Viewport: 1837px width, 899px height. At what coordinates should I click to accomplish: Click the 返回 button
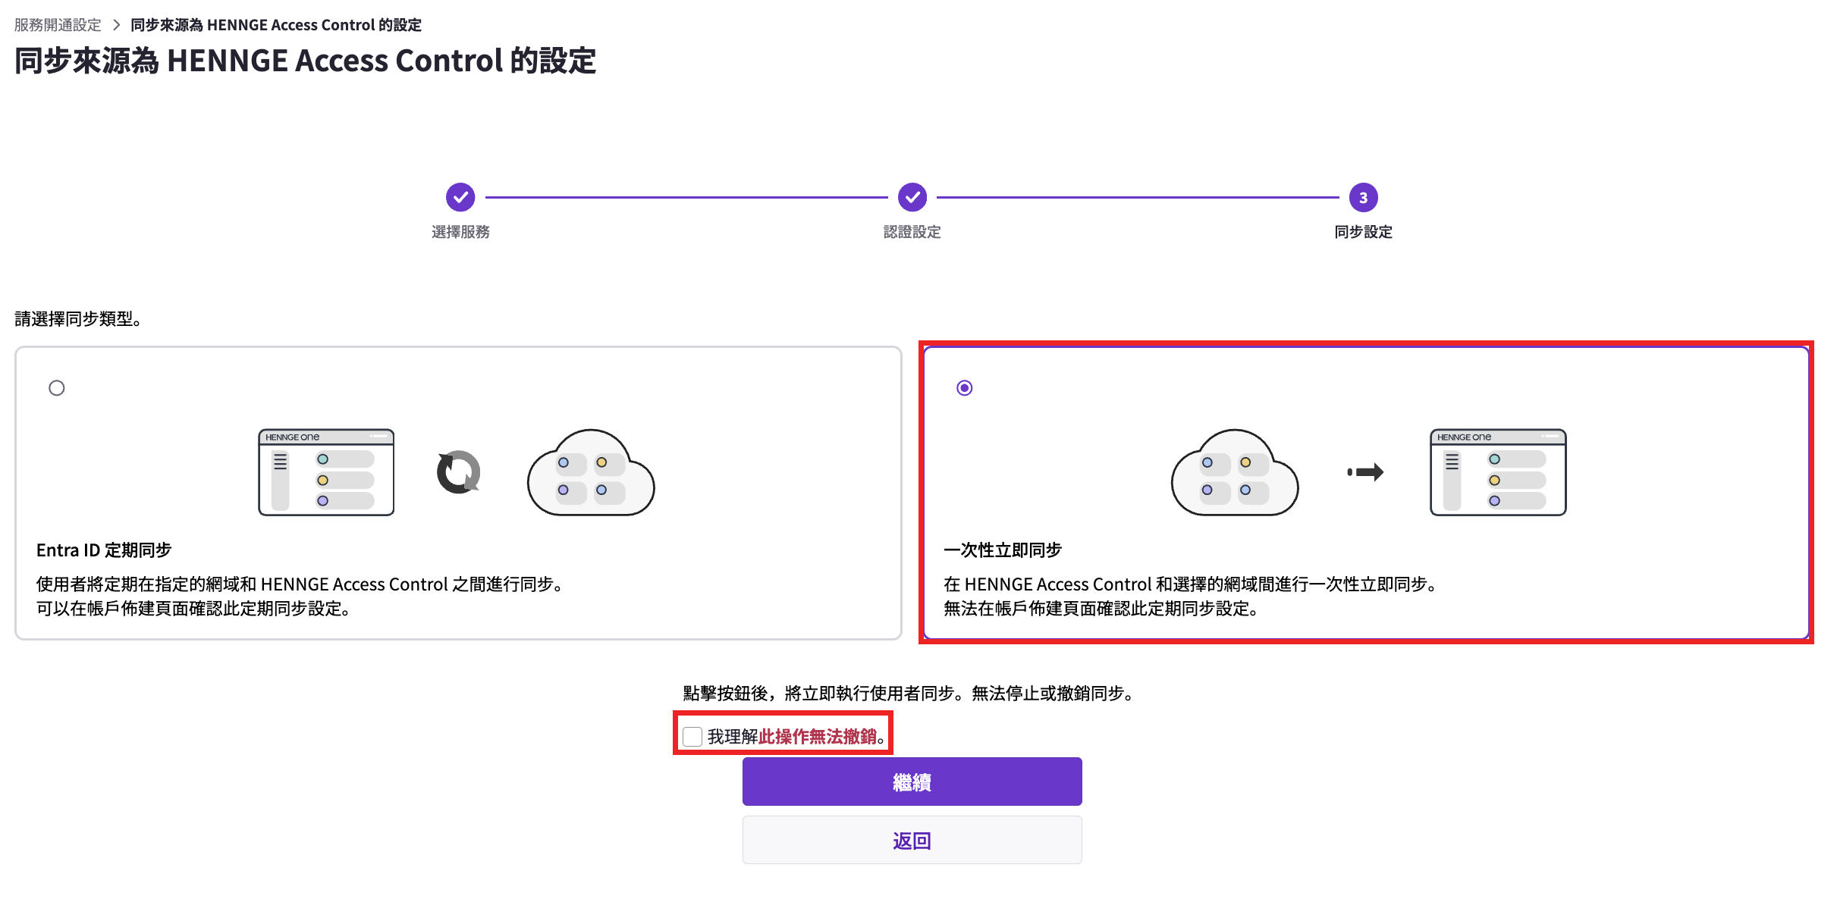(x=912, y=840)
